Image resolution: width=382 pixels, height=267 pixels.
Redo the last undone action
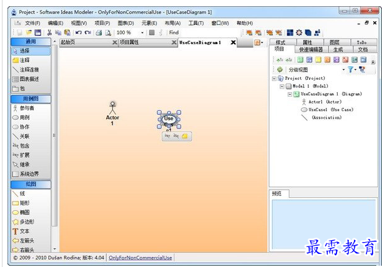(88, 32)
